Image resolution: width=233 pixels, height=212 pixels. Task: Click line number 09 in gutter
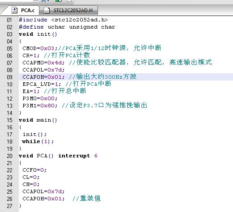pyautogui.click(x=9, y=77)
